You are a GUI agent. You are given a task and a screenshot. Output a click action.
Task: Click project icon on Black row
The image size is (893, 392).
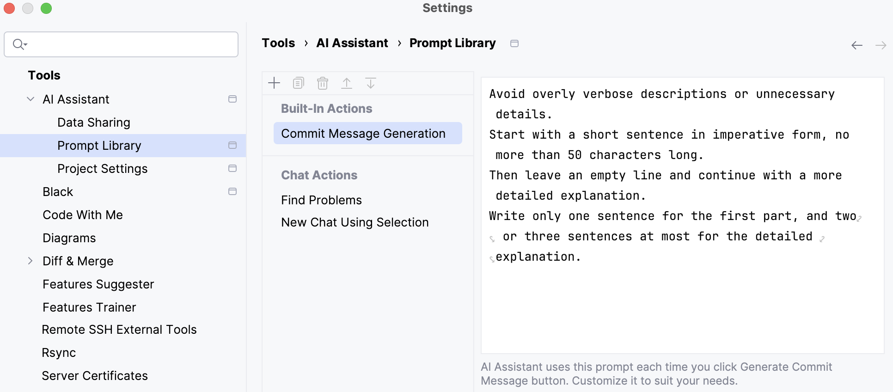click(232, 191)
